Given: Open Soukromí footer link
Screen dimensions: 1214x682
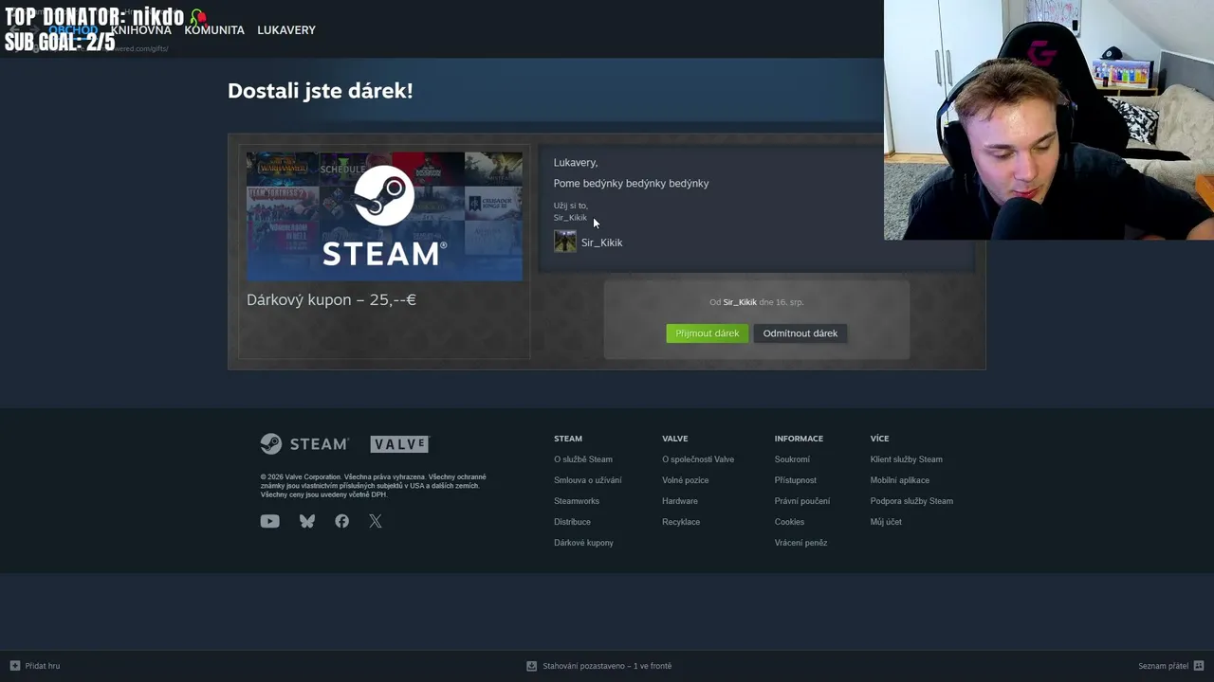Looking at the screenshot, I should point(792,459).
